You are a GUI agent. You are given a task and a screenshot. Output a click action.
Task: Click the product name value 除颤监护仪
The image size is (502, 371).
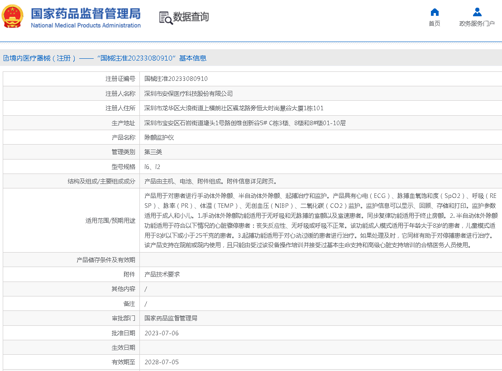159,137
